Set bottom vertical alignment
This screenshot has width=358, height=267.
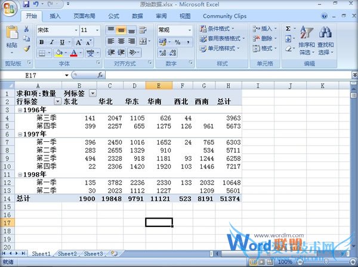pyautogui.click(x=131, y=30)
